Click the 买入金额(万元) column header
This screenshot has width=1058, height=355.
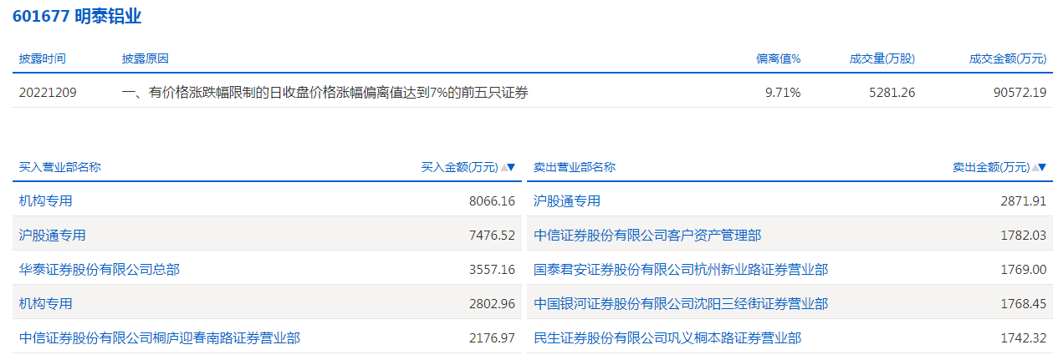click(459, 167)
